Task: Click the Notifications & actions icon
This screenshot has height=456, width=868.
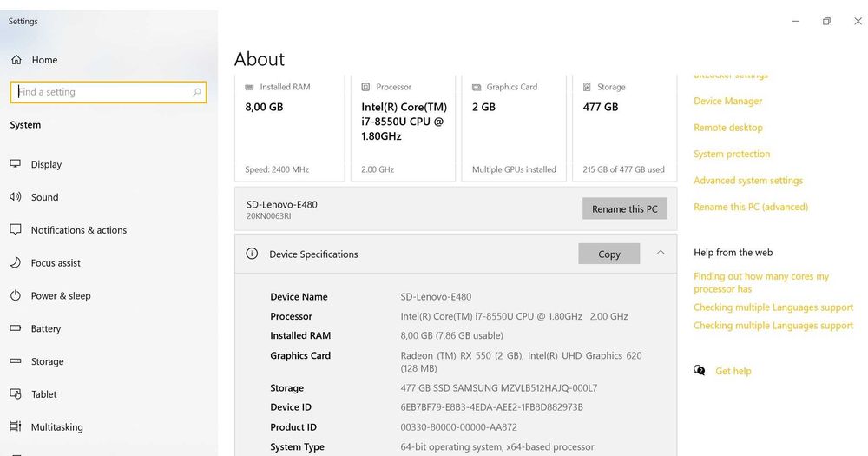Action: click(16, 228)
